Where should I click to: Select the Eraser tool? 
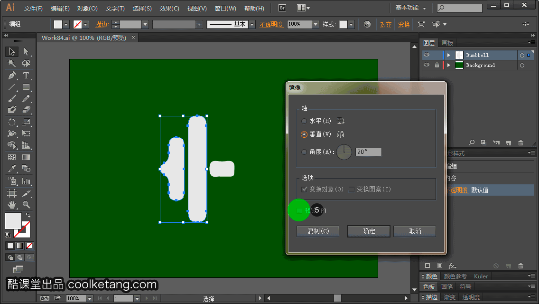point(26,110)
